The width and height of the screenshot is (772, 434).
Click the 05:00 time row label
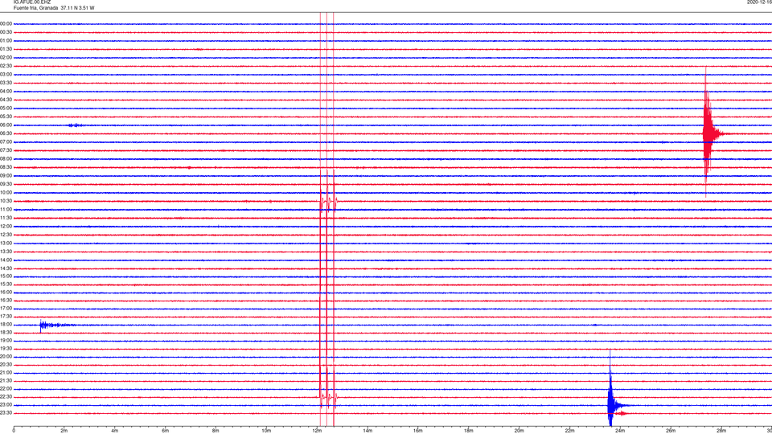coord(6,108)
